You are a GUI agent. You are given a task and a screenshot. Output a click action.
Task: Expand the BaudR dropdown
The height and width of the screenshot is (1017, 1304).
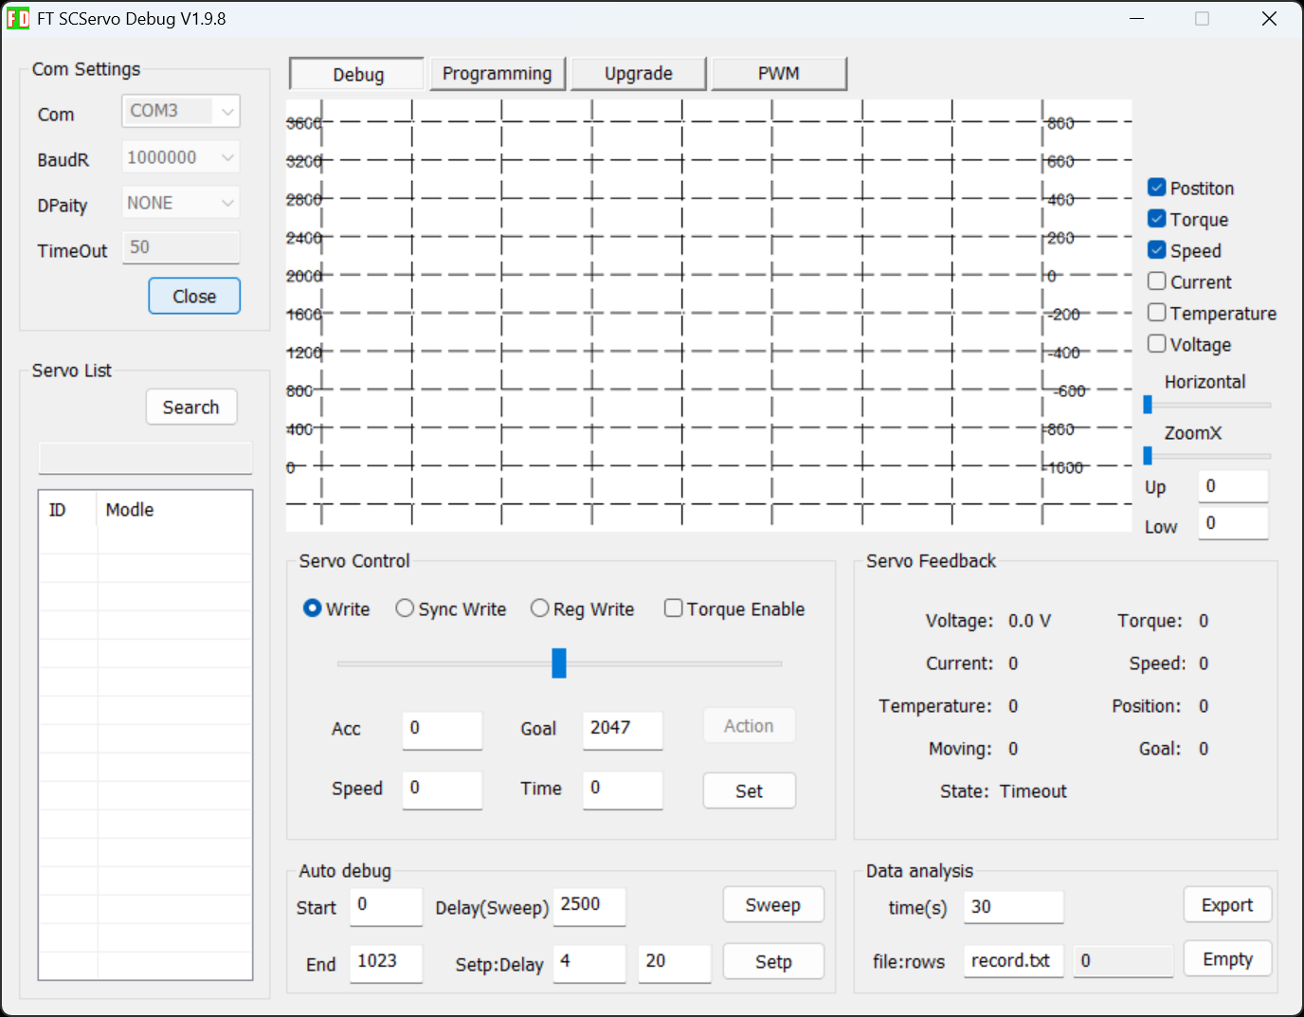pos(181,157)
